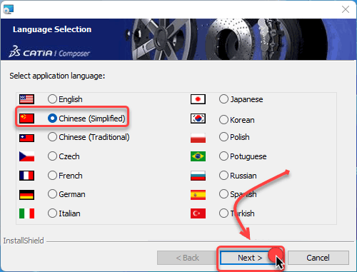The height and width of the screenshot is (272, 357).
Task: Click the Turkey flag icon
Action: click(x=198, y=213)
